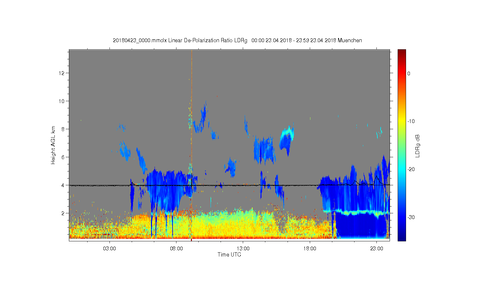Image resolution: width=483 pixels, height=290 pixels.
Task: Click the 03:00 time tick label
Action: [x=109, y=249]
